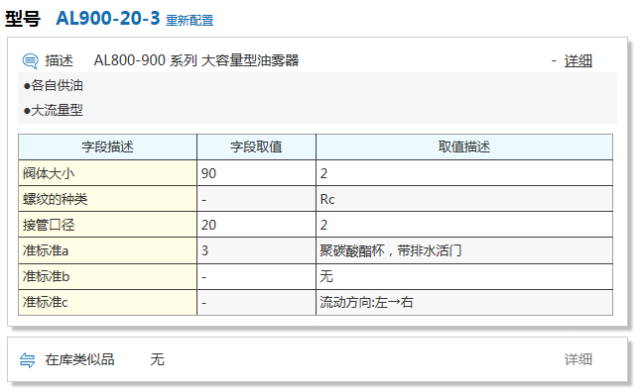
Task: Open the greyed 详细 link for similar stock
Action: coord(577,359)
